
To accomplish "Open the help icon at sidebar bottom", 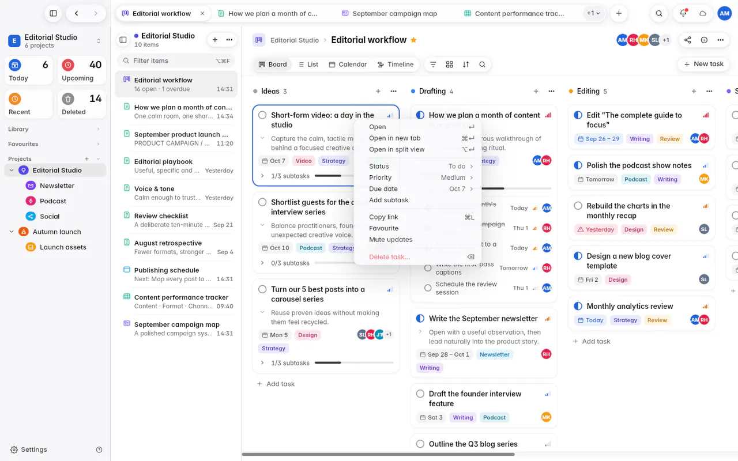I will tap(99, 449).
